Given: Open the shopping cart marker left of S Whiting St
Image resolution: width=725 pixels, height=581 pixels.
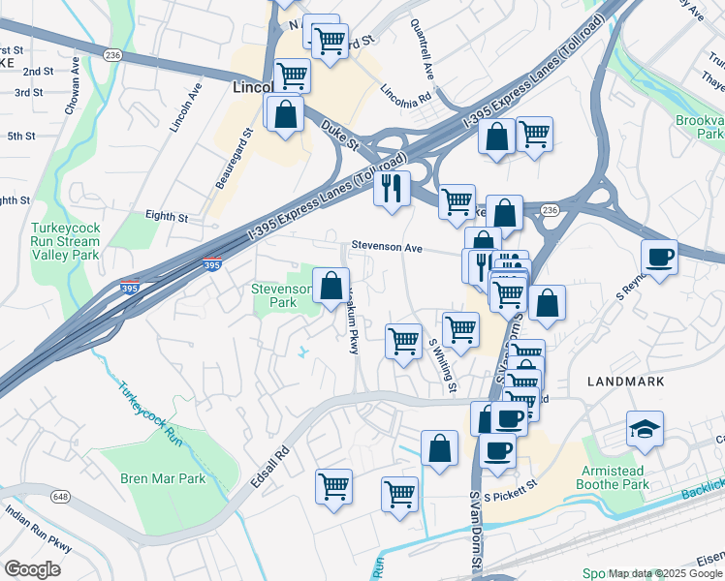Looking at the screenshot, I should (x=403, y=341).
